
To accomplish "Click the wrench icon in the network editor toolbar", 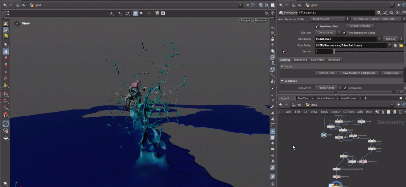I will (377, 112).
